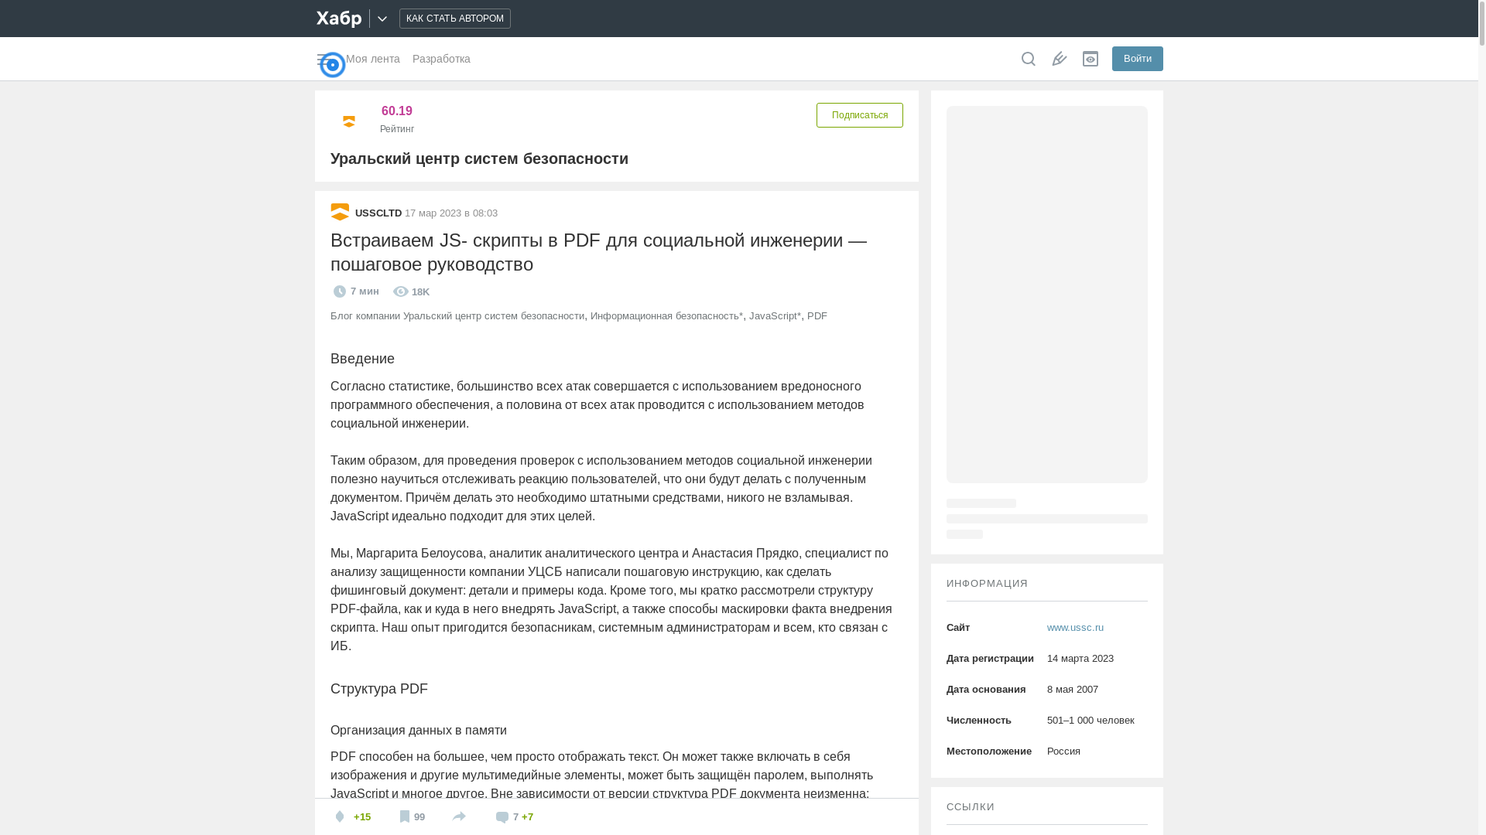1486x835 pixels.
Task: Open the Блог компании hub link
Action: pyautogui.click(x=457, y=316)
